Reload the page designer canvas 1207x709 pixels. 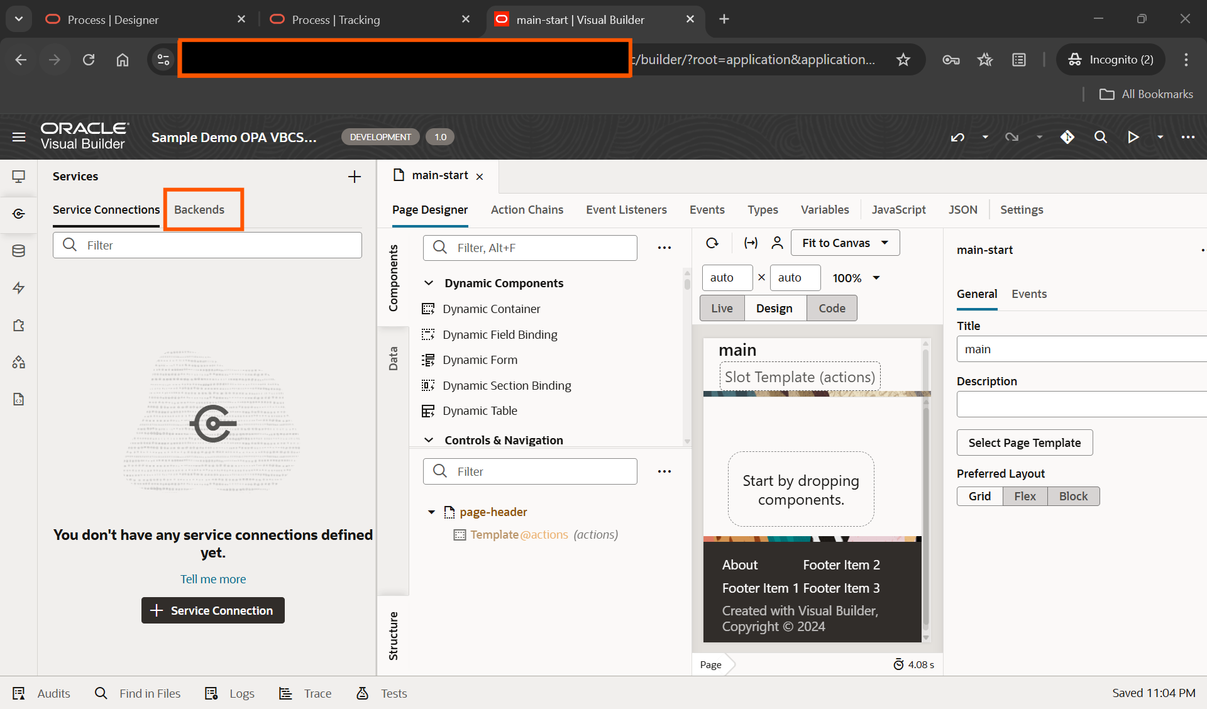click(x=712, y=243)
